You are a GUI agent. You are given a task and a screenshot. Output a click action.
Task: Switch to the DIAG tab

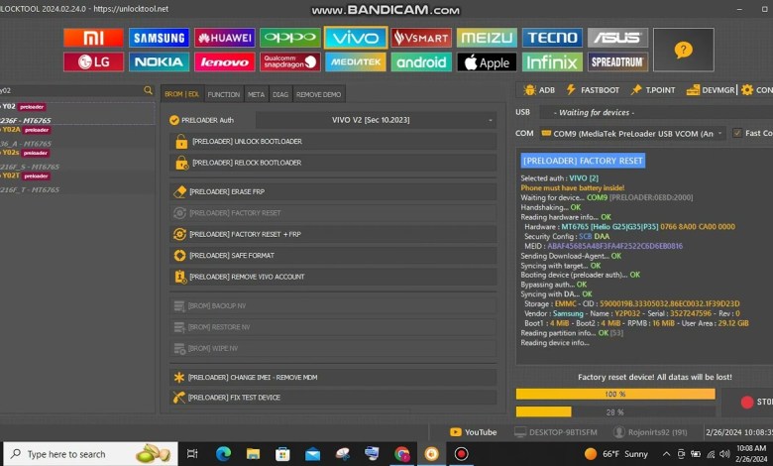280,94
